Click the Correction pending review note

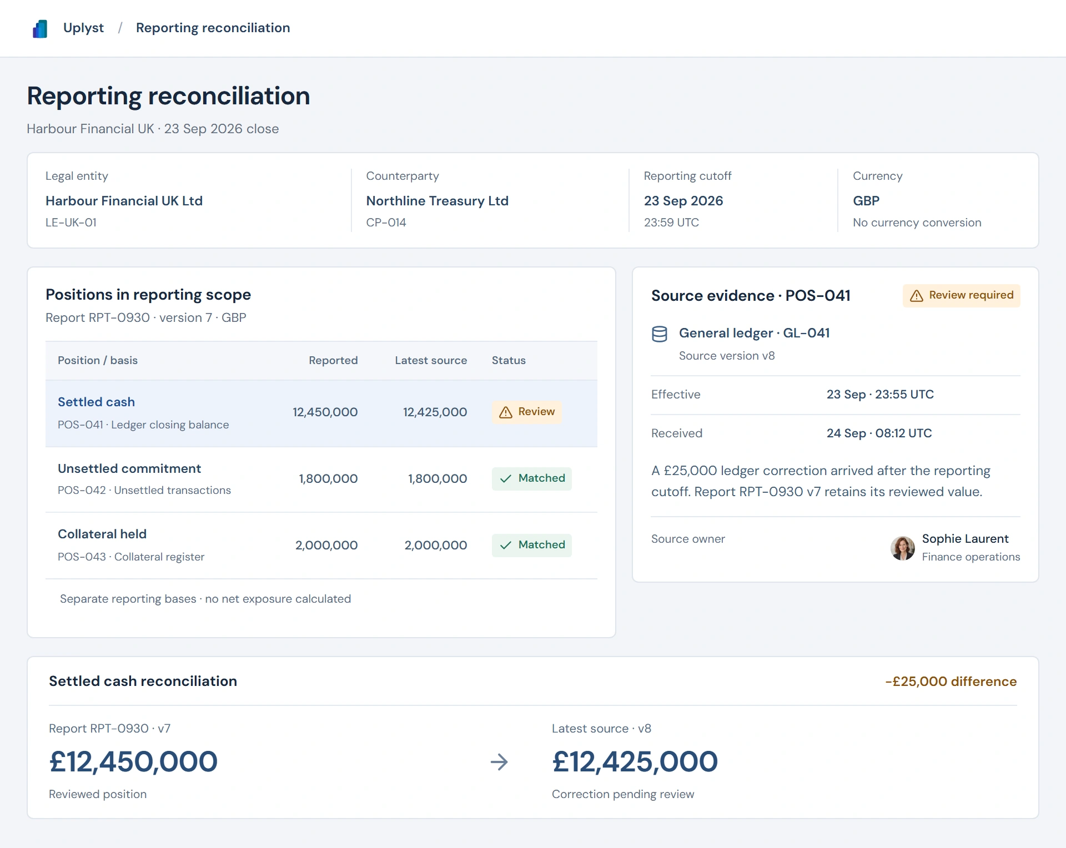click(x=623, y=794)
